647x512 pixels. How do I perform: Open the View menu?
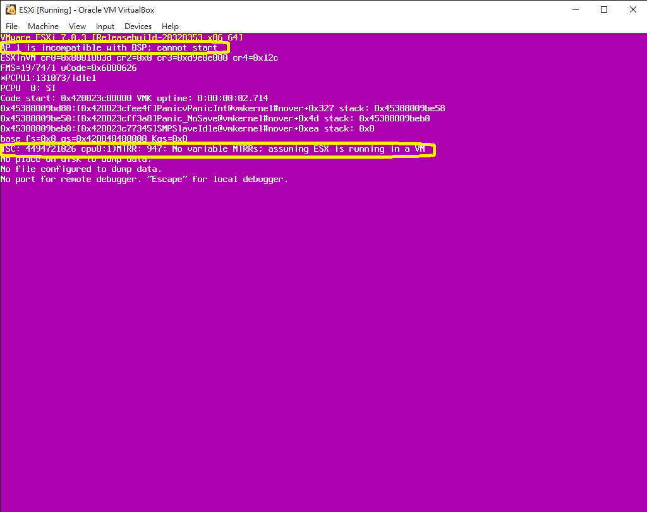[77, 27]
